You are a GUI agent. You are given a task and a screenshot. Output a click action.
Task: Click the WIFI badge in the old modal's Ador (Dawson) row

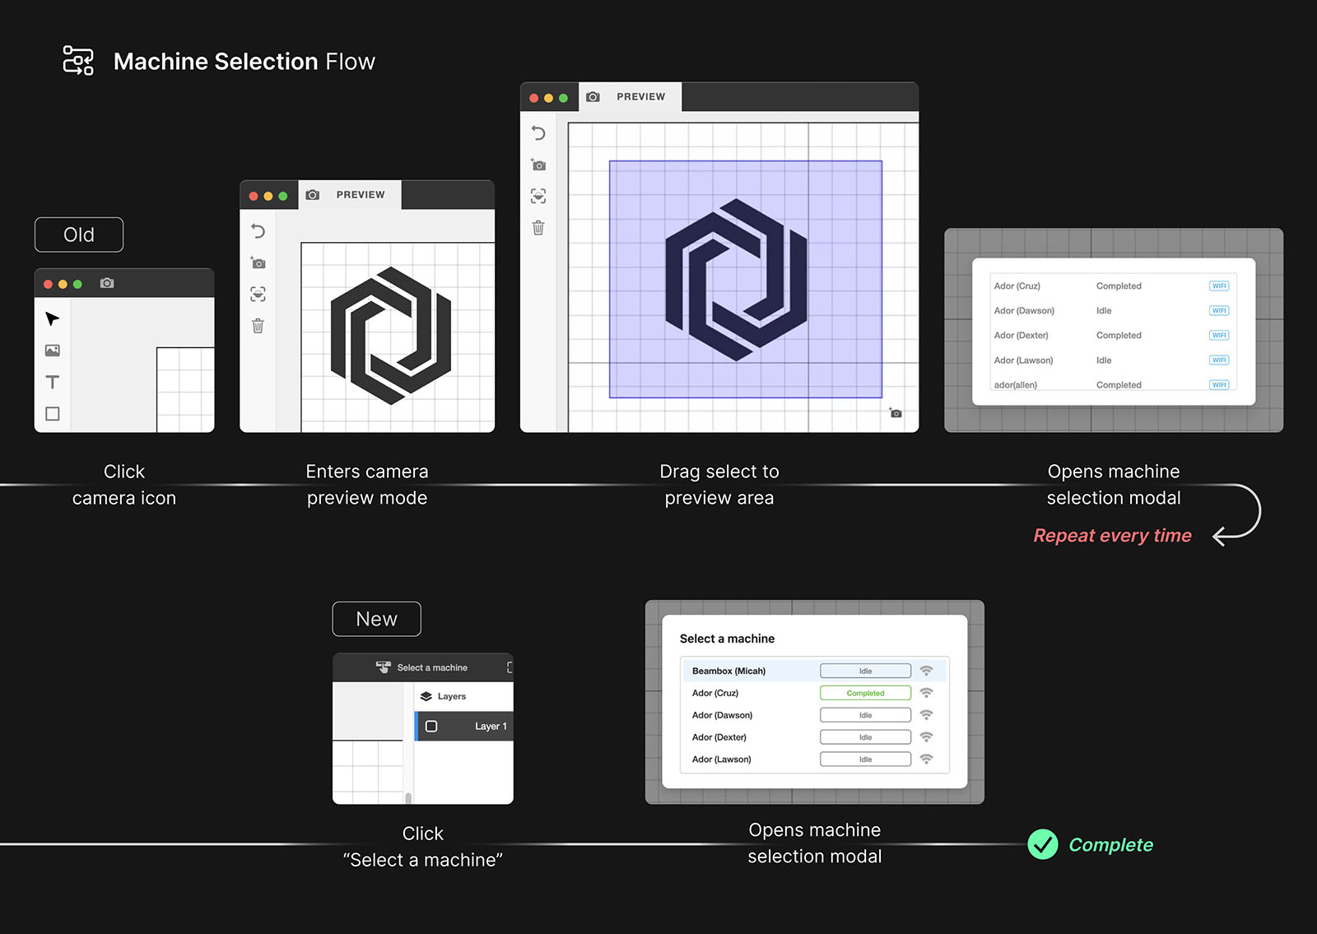pyautogui.click(x=1219, y=311)
